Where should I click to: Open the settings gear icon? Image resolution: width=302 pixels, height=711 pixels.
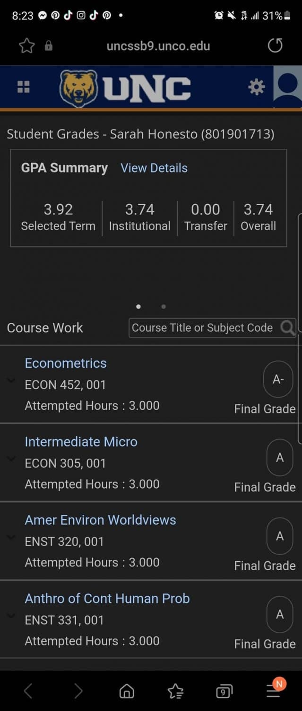[x=257, y=87]
